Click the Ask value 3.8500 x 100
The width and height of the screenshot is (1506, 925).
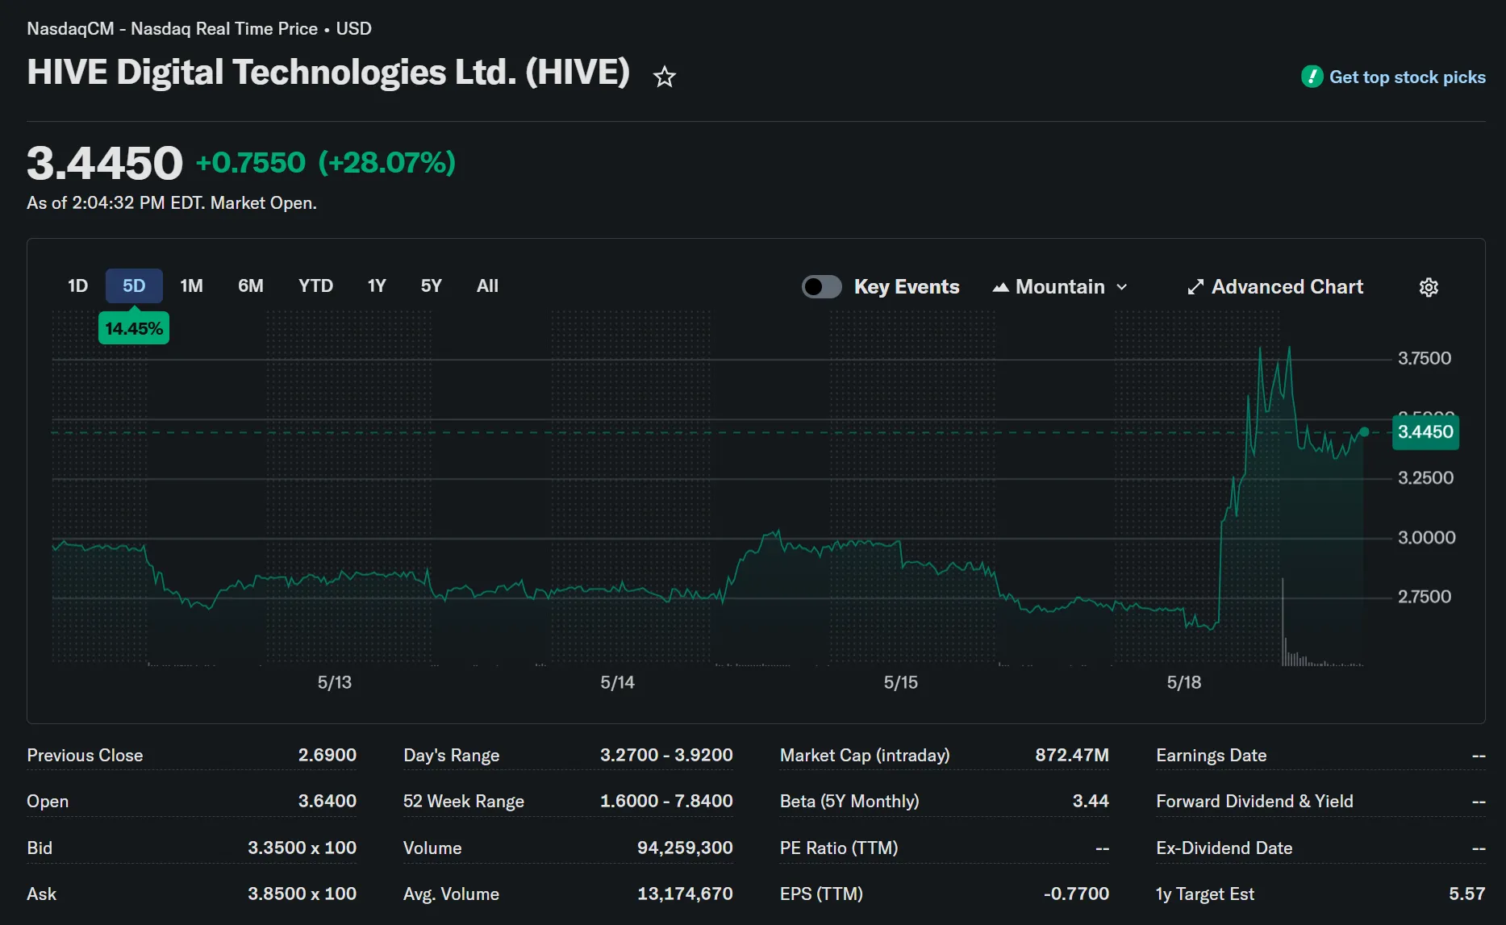point(302,894)
